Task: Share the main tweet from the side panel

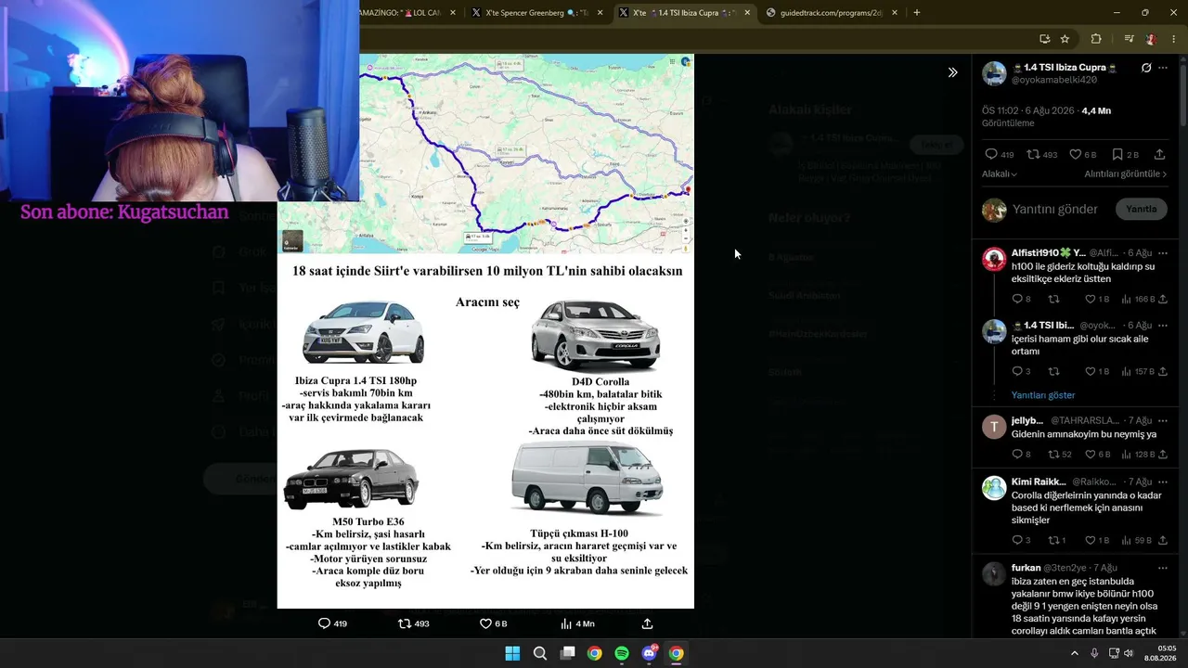Action: pyautogui.click(x=1159, y=154)
